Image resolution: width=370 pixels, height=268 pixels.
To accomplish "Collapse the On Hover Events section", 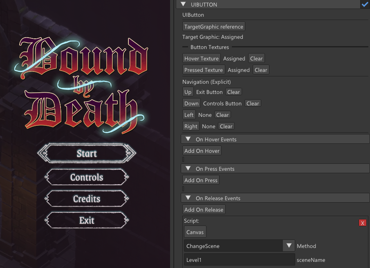I will (x=188, y=139).
